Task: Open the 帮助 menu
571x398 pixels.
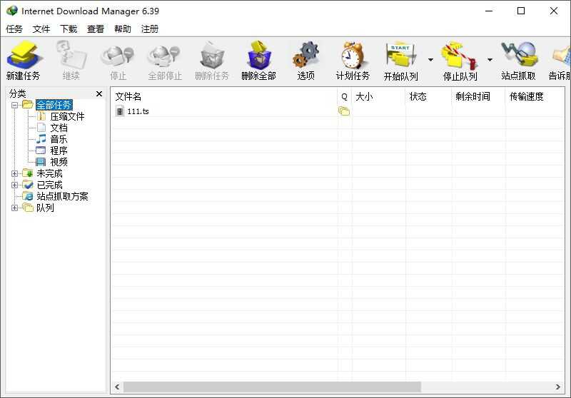Action: coord(123,29)
